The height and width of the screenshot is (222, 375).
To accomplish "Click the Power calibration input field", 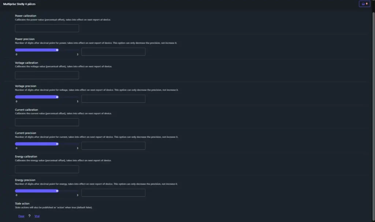I will tap(47, 28).
